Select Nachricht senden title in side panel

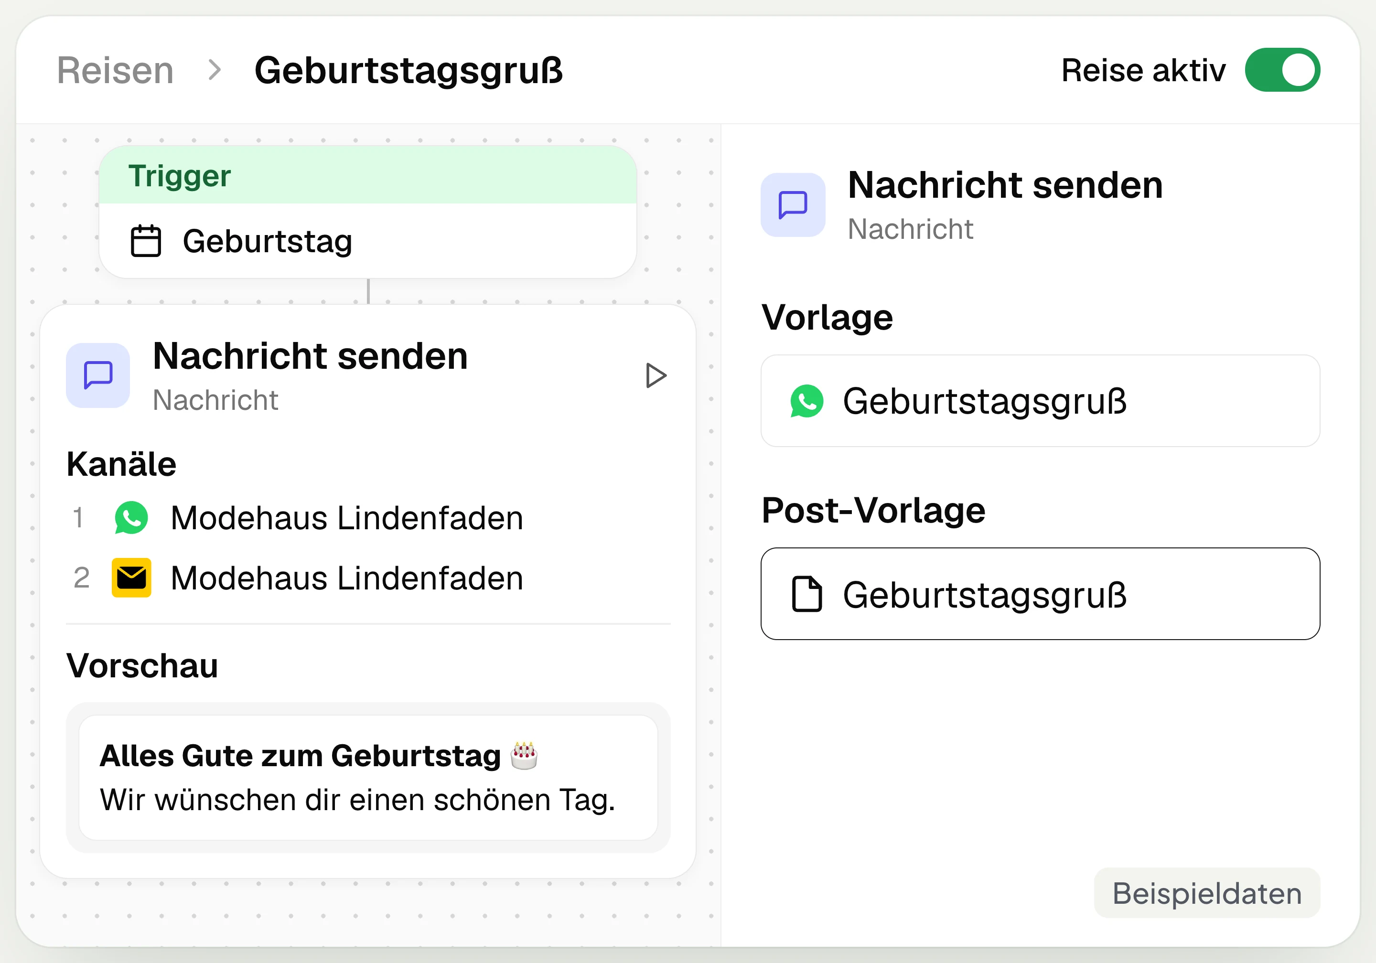[1005, 184]
